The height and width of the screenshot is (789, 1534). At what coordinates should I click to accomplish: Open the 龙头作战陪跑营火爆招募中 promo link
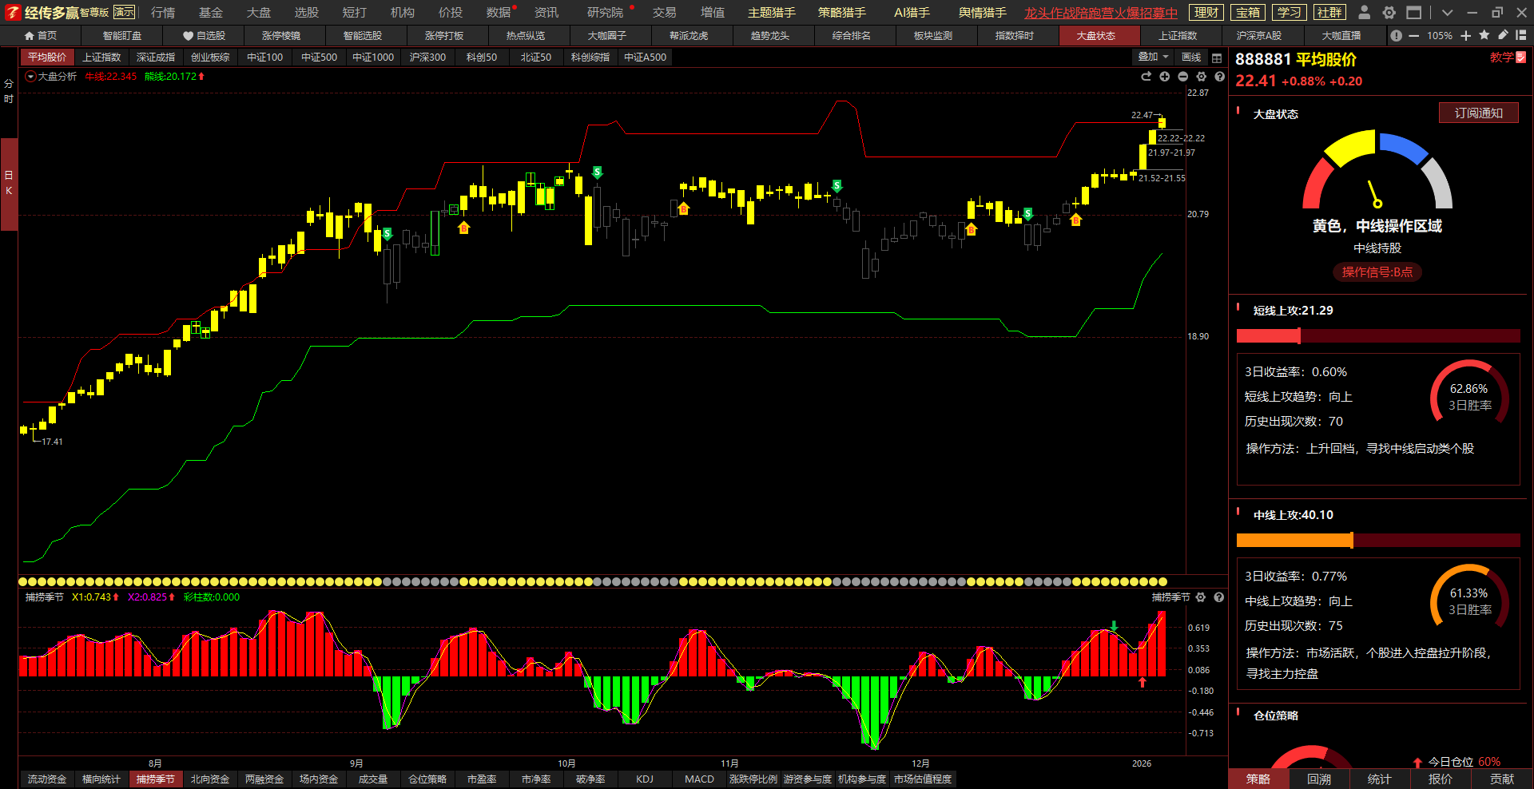pos(1100,13)
